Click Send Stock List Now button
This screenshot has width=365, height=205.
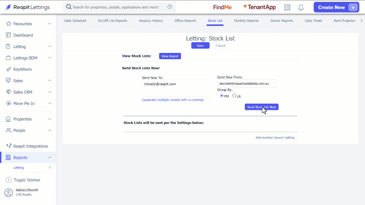262,107
